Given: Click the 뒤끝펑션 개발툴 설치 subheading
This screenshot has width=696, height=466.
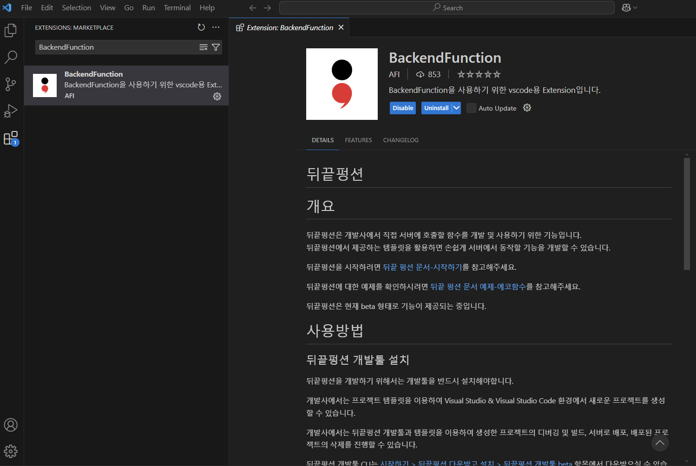Looking at the screenshot, I should click(x=358, y=360).
